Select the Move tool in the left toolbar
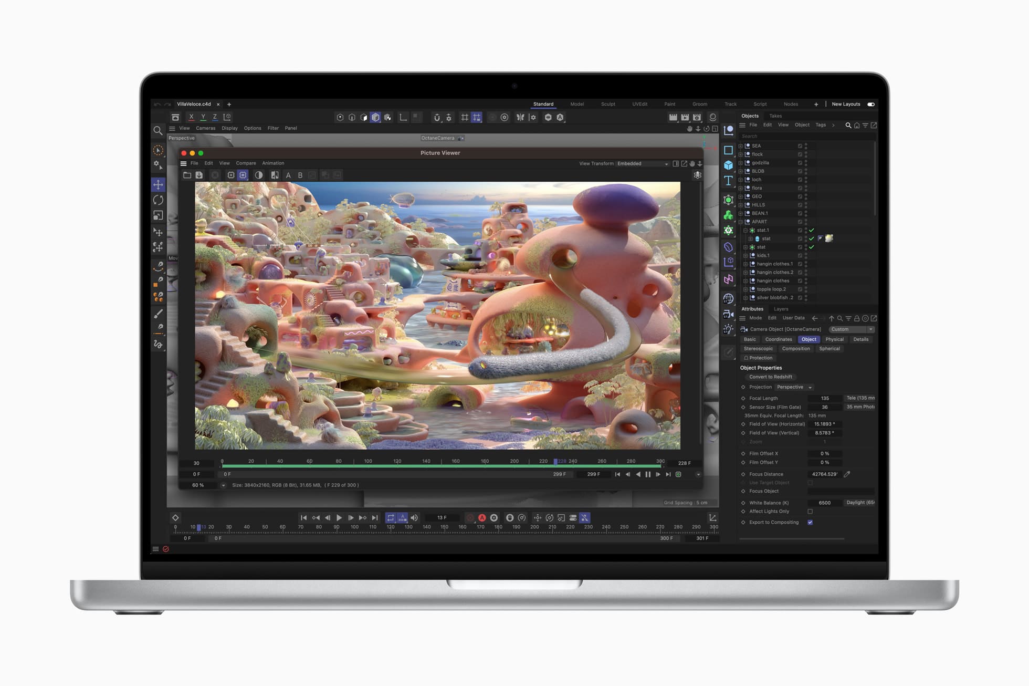 coord(158,184)
